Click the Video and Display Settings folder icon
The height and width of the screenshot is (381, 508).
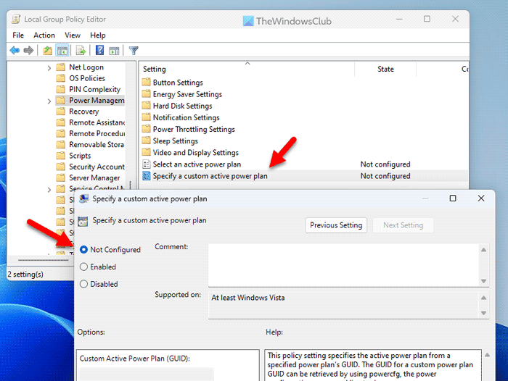coord(147,152)
